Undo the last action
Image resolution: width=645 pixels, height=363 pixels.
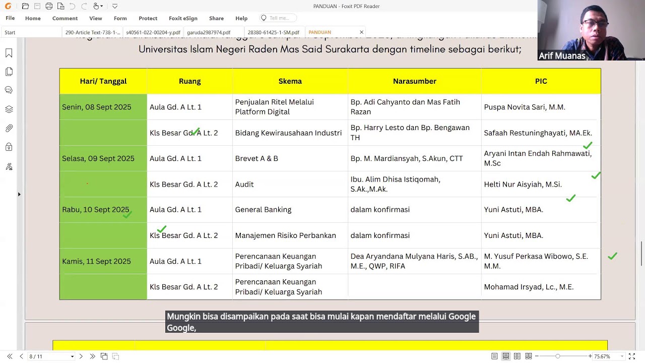72,6
